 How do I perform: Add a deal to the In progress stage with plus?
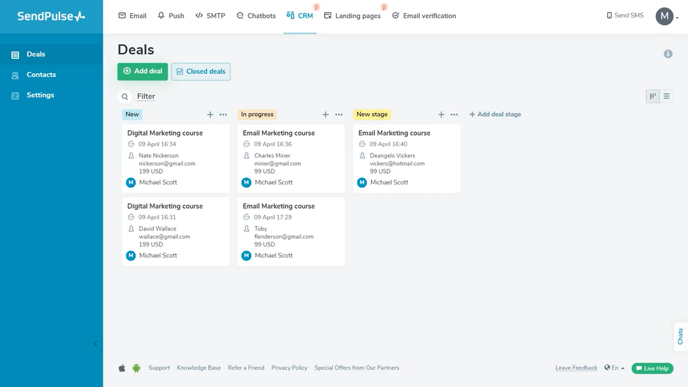[x=325, y=115]
